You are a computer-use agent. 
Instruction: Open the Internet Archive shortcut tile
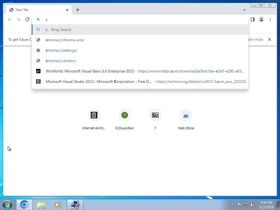pos(94,119)
